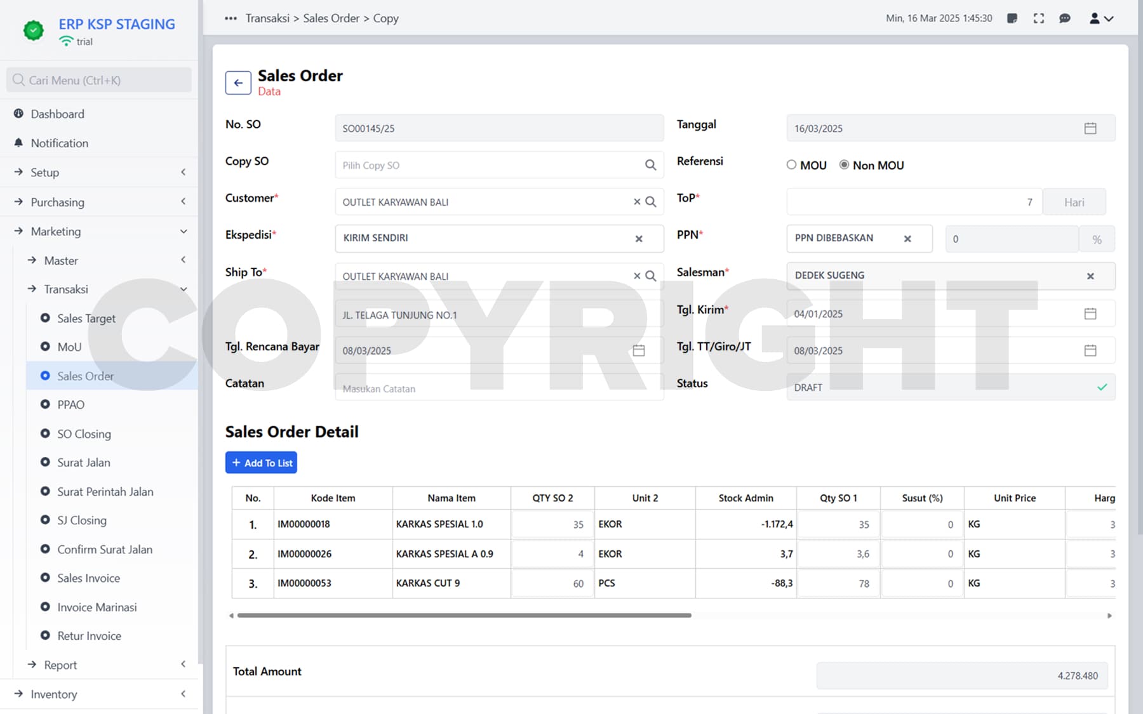Click the fullscreen icon in top bar
Viewport: 1143px width, 714px height.
pyautogui.click(x=1038, y=18)
